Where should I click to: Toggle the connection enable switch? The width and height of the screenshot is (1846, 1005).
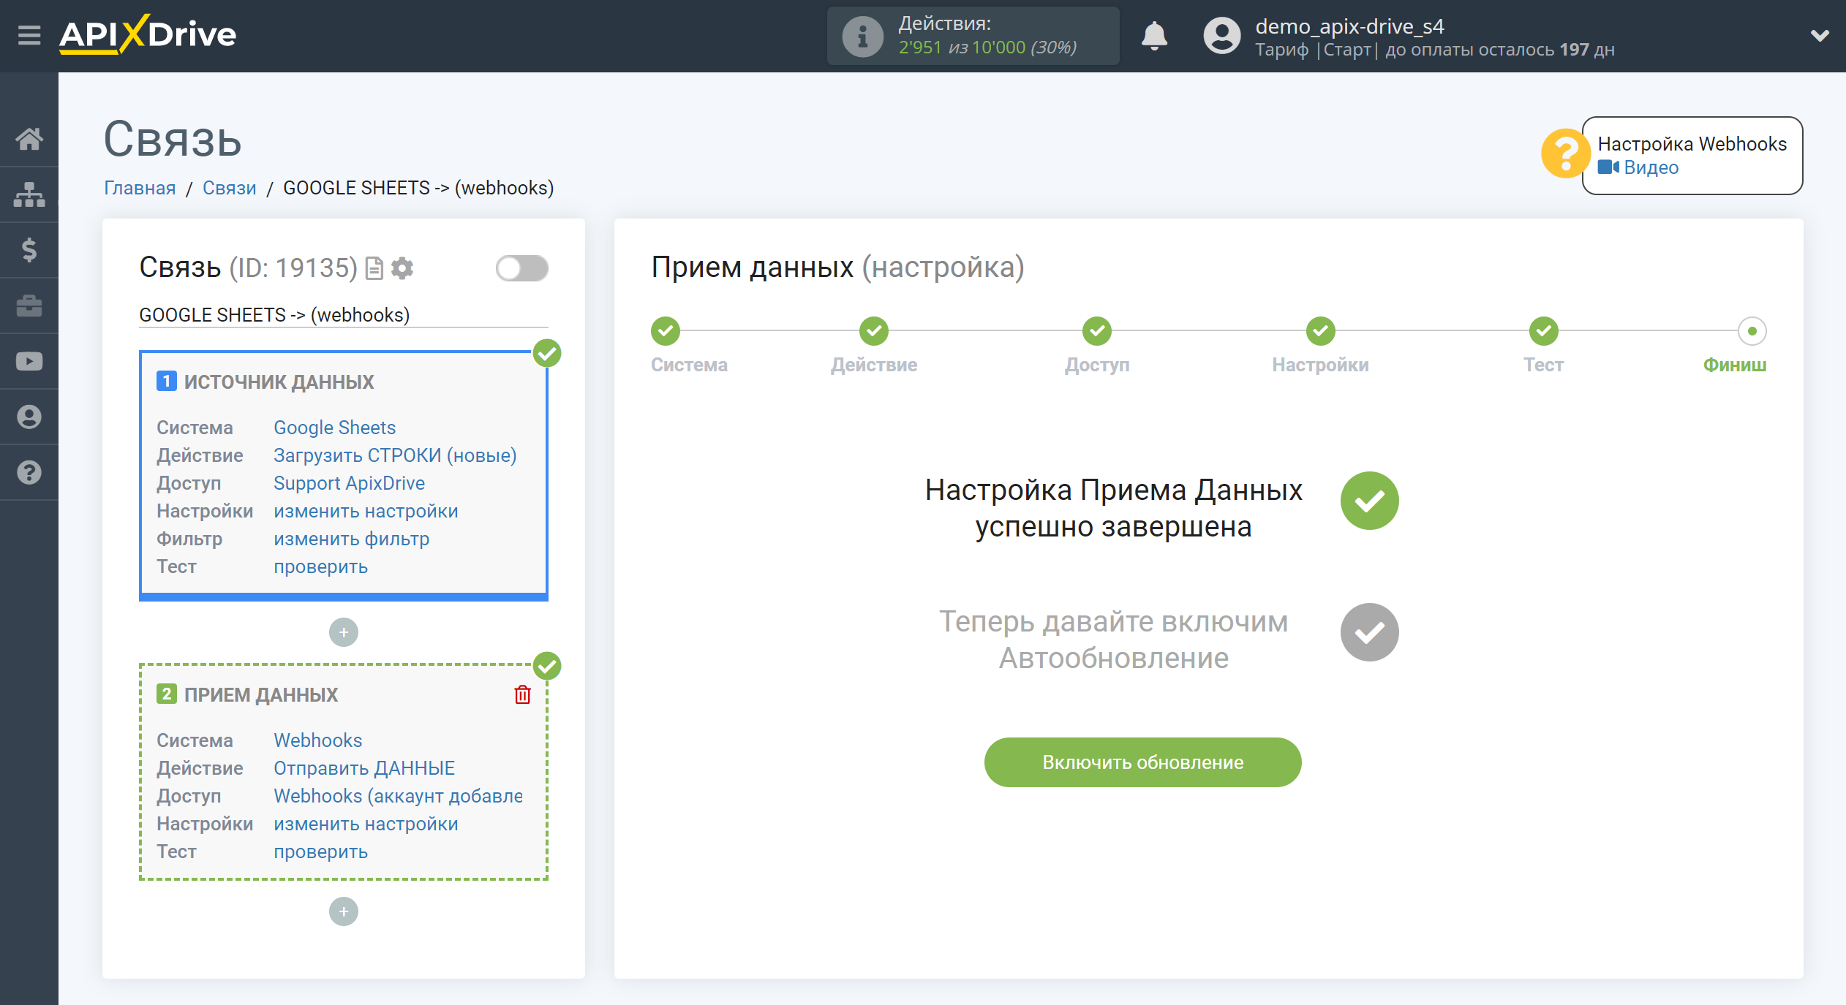[x=521, y=268]
